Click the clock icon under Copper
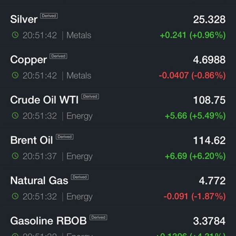236x236 pixels. point(15,75)
